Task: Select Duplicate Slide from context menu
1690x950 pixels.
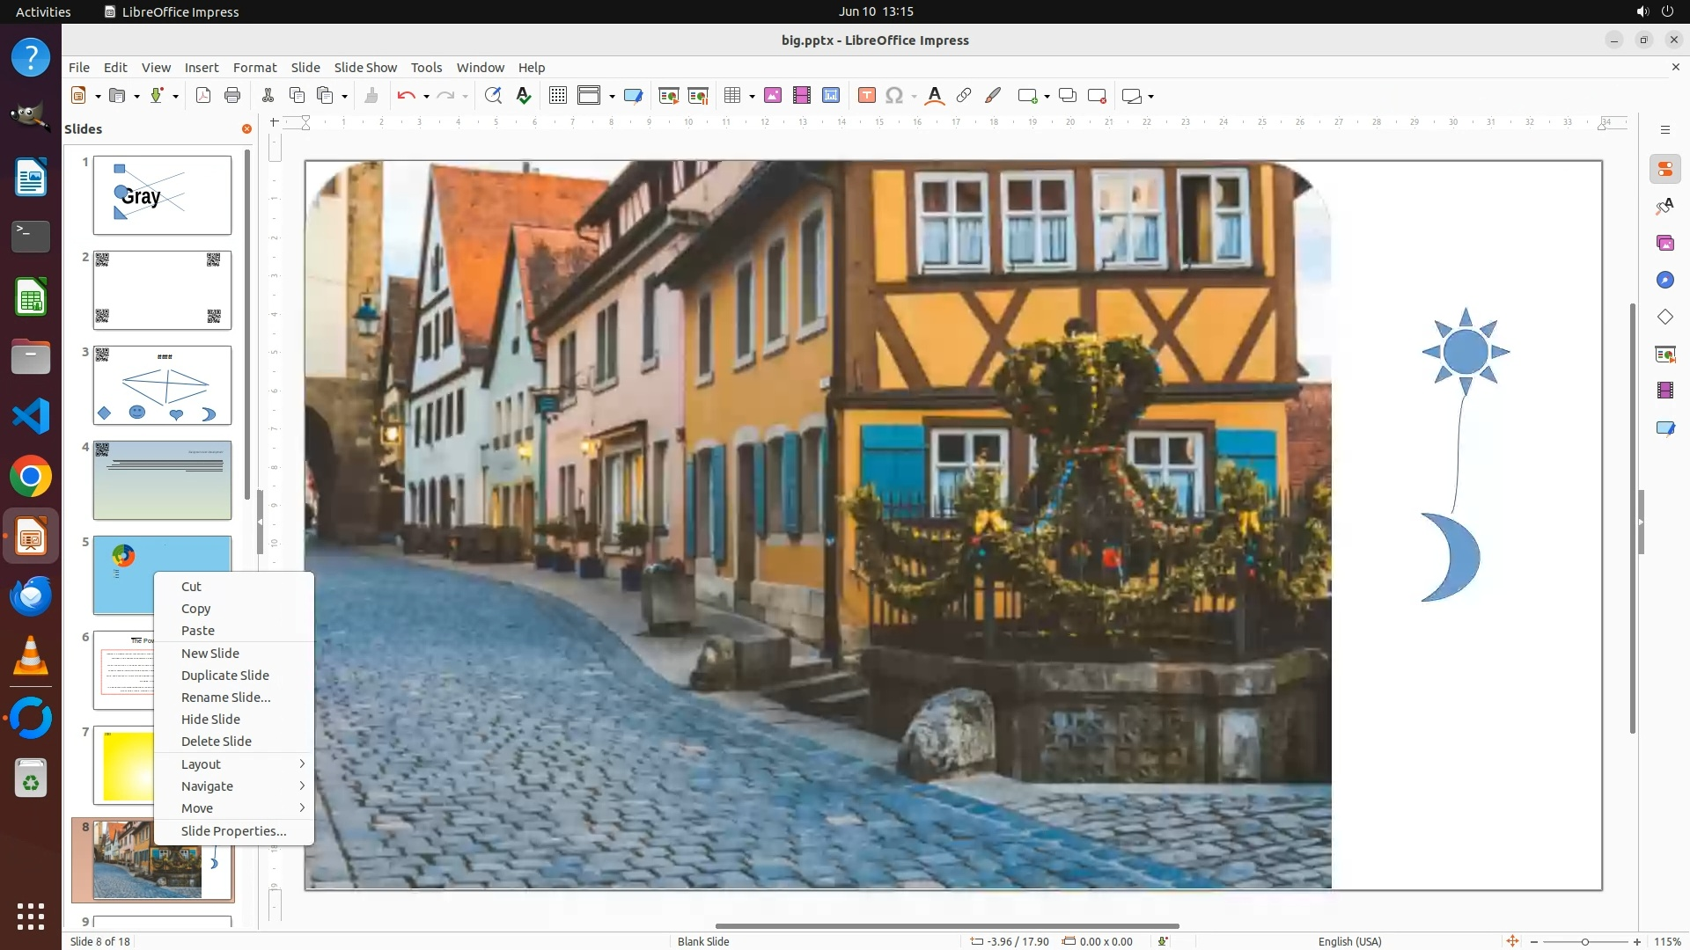Action: pyautogui.click(x=225, y=676)
